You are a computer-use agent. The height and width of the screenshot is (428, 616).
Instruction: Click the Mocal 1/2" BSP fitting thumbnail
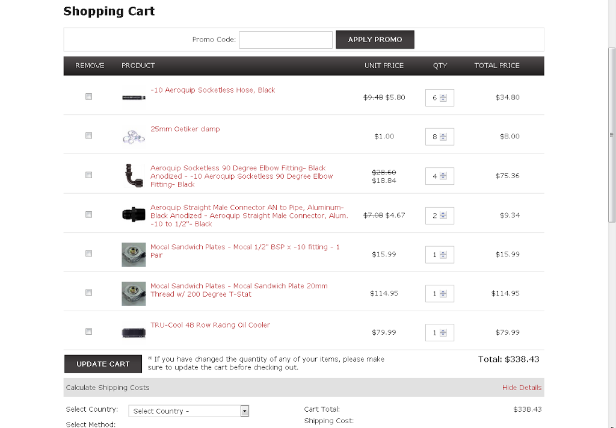tap(133, 254)
